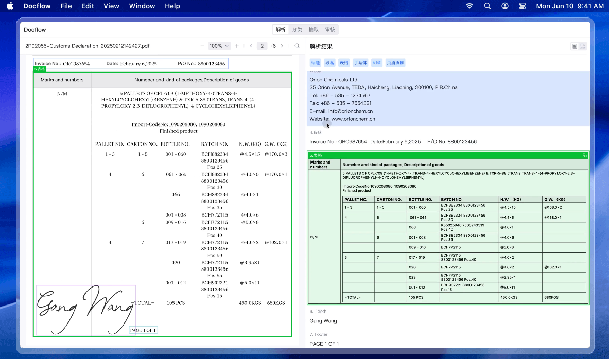Open macOS Control Center

click(x=523, y=6)
